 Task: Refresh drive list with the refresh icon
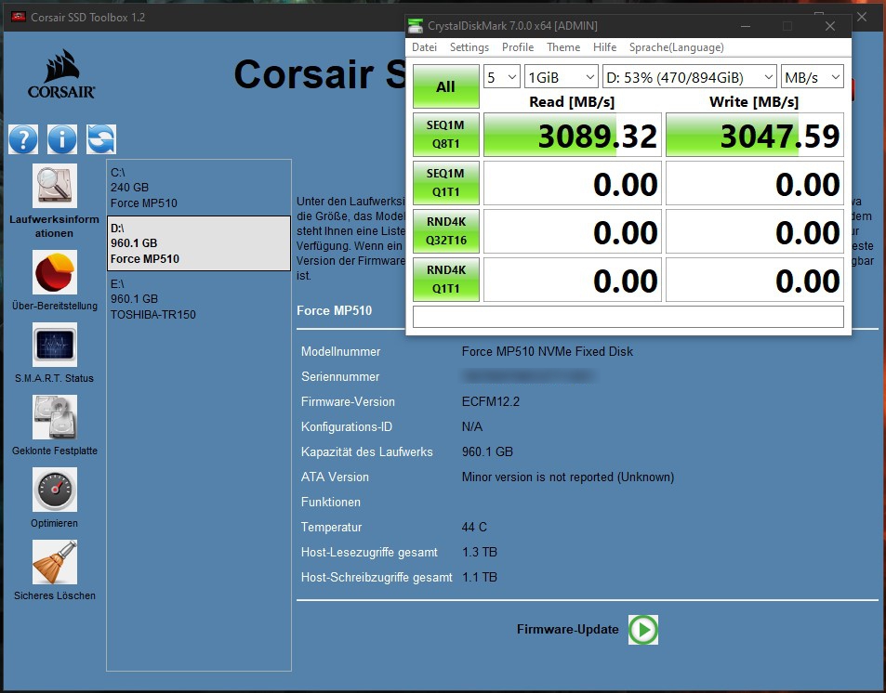101,139
